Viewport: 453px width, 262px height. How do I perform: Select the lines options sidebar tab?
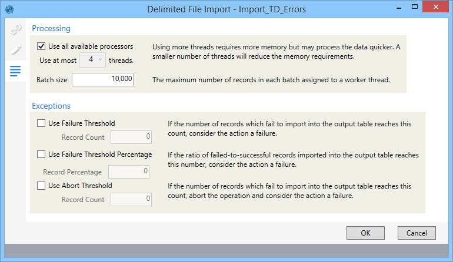[15, 71]
